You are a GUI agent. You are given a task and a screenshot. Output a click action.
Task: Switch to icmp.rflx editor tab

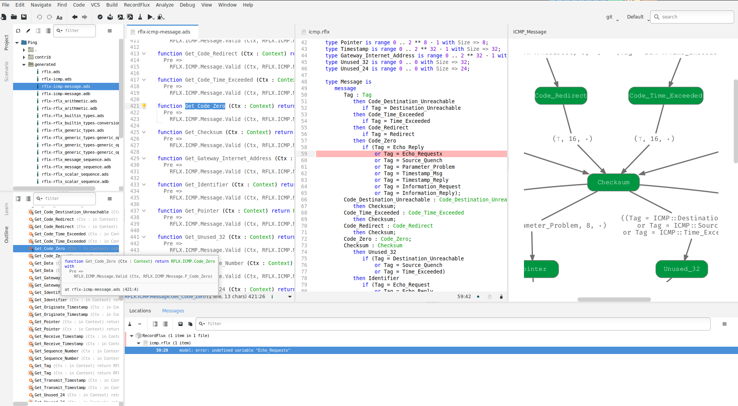point(319,32)
